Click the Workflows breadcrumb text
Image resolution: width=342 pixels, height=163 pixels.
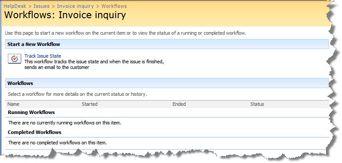(114, 6)
